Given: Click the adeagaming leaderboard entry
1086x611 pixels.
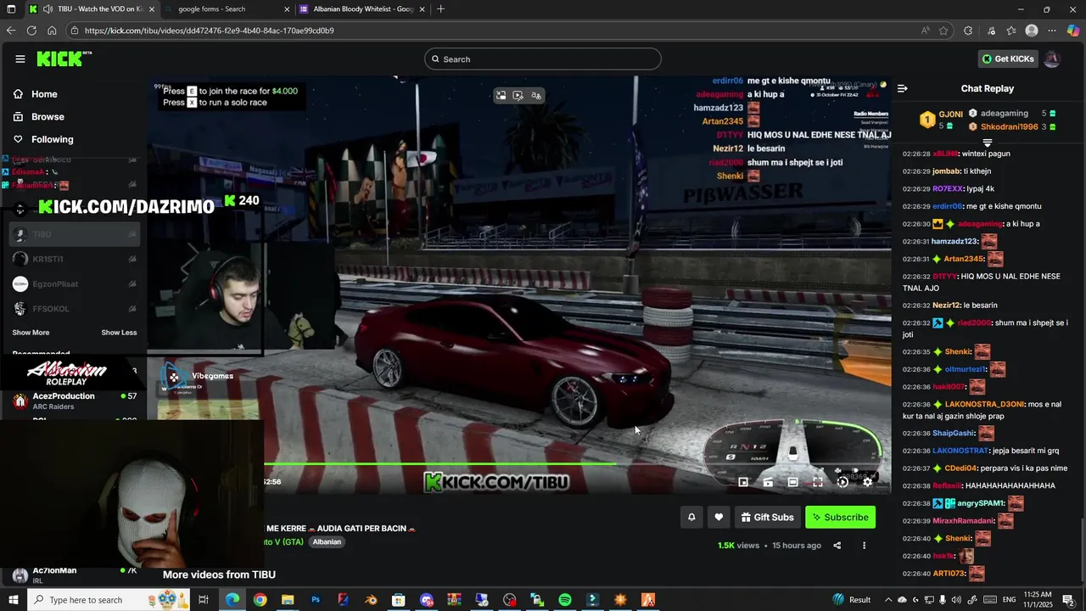Looking at the screenshot, I should tap(1011, 114).
